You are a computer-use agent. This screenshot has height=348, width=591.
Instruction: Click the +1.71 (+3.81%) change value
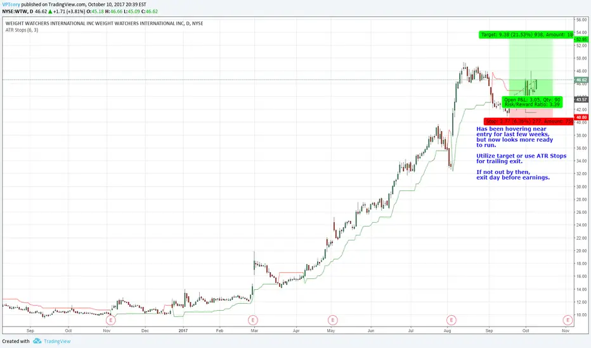coord(70,11)
